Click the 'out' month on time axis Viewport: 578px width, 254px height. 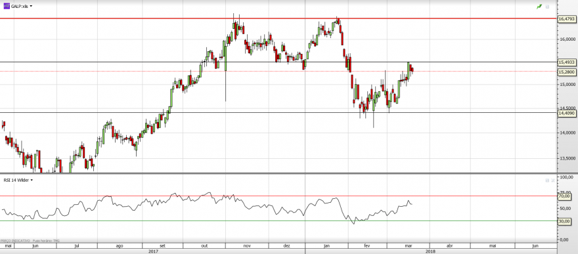click(204, 245)
